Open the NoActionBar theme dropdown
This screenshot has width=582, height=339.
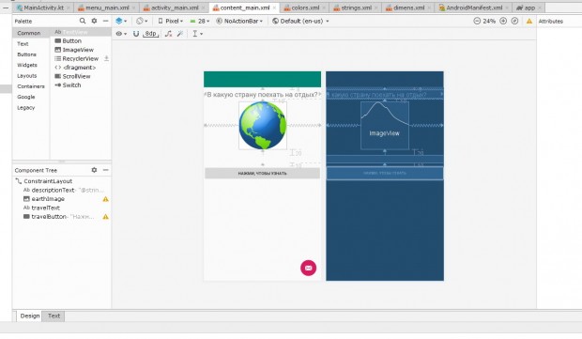click(x=239, y=22)
